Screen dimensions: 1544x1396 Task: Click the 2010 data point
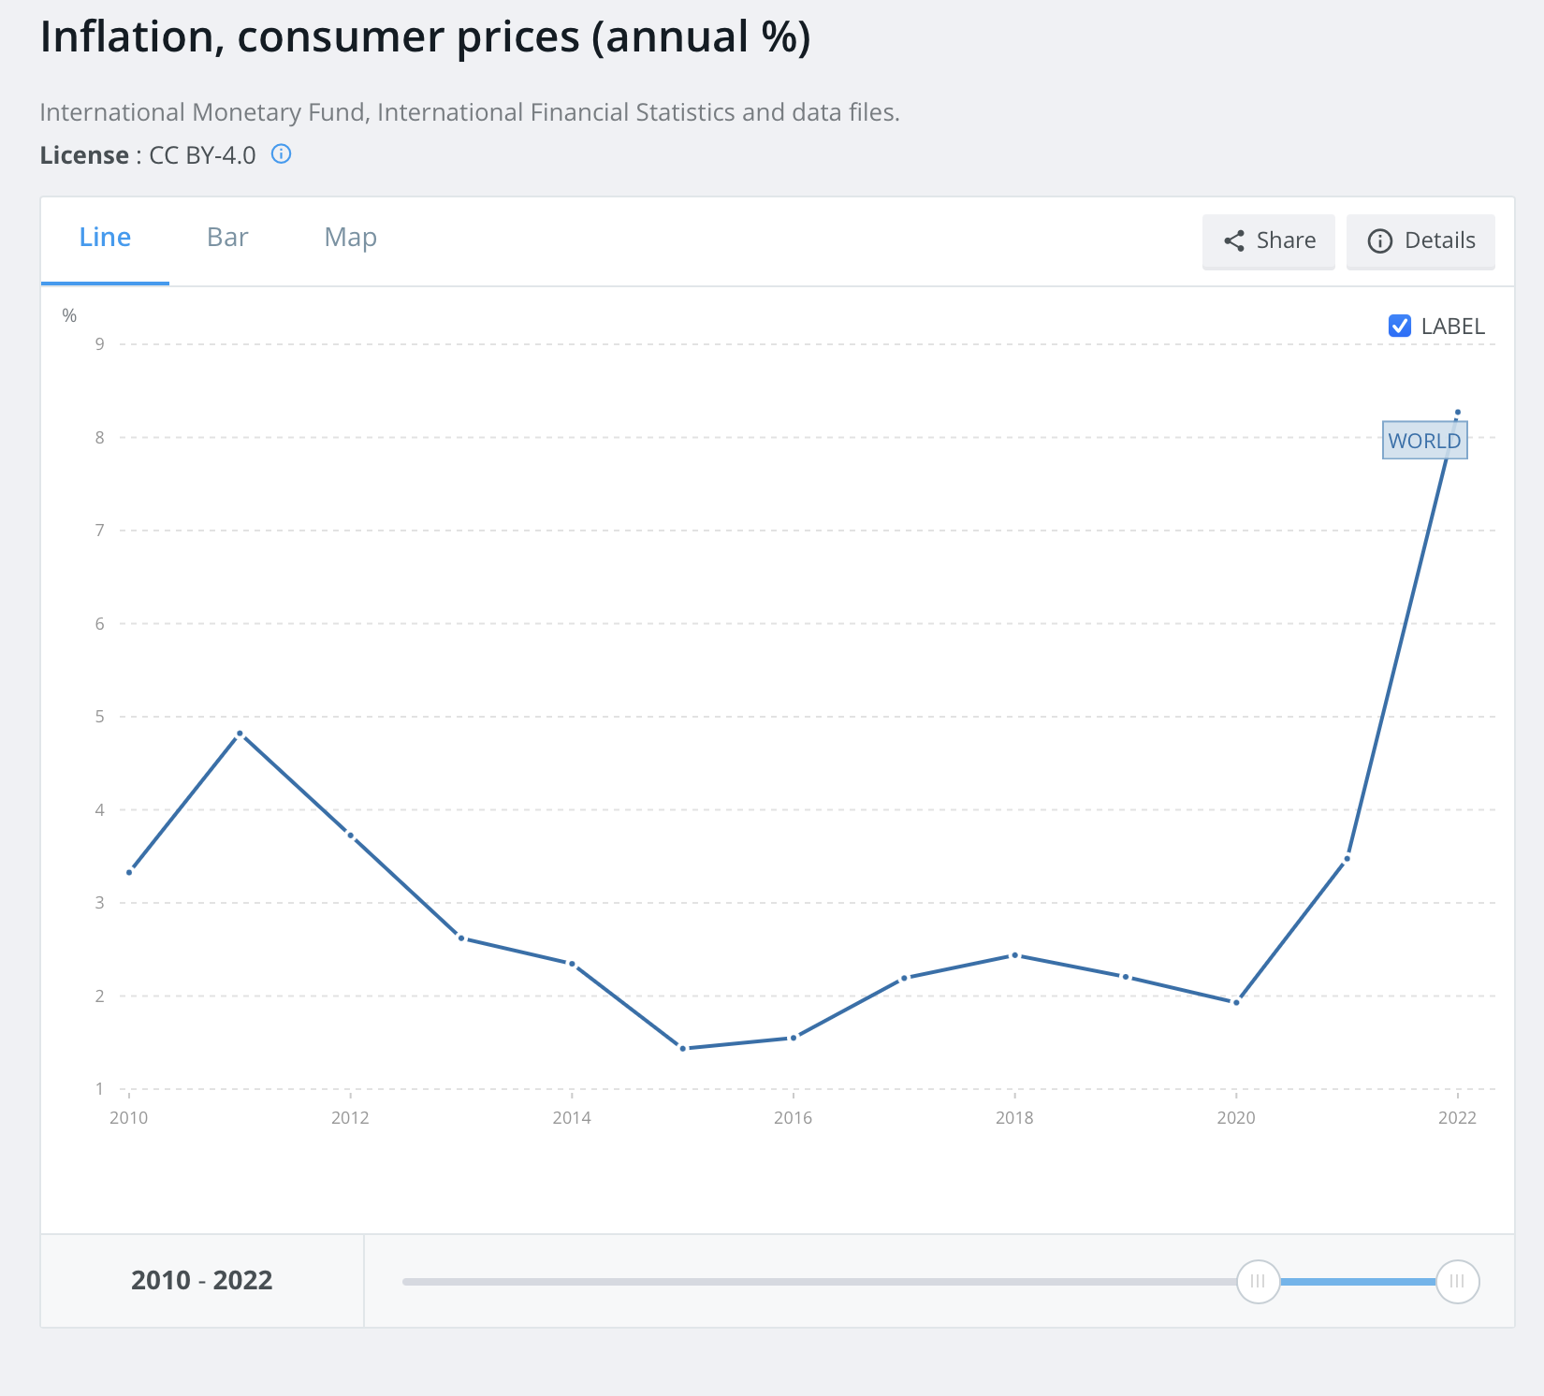[129, 872]
